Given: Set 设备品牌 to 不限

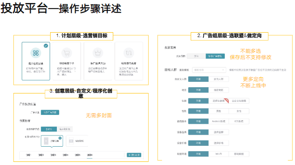Looking at the screenshot, I should [198, 132].
